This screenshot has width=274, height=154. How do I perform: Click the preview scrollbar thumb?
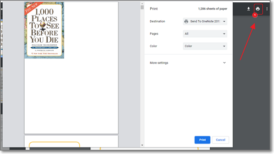[142, 7]
